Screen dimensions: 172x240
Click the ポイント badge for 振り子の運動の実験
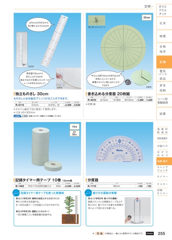pyautogui.click(x=88, y=193)
